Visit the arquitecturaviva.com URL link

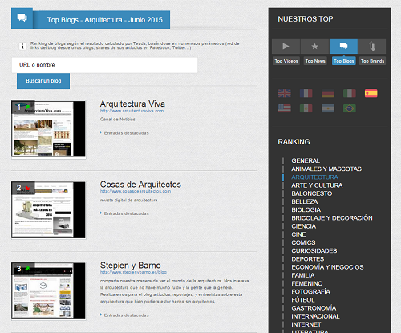click(132, 111)
